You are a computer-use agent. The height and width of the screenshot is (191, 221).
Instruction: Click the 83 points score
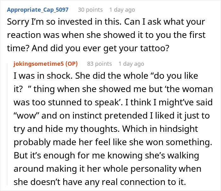click(99, 64)
